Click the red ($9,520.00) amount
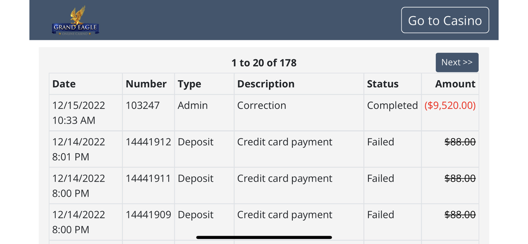This screenshot has height=244, width=528. [x=450, y=105]
